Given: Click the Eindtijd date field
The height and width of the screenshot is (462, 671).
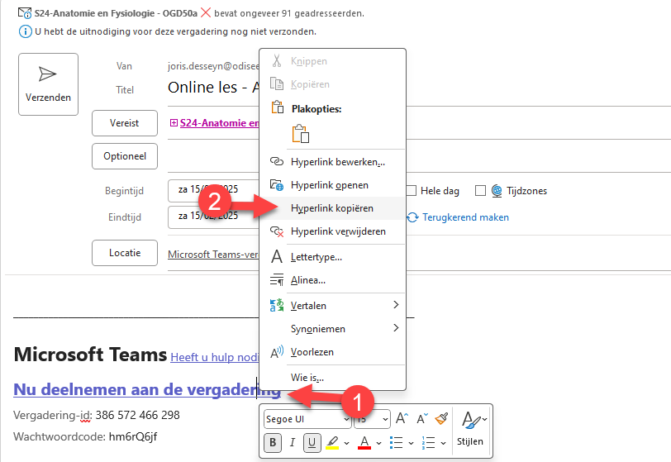Looking at the screenshot, I should coord(213,217).
